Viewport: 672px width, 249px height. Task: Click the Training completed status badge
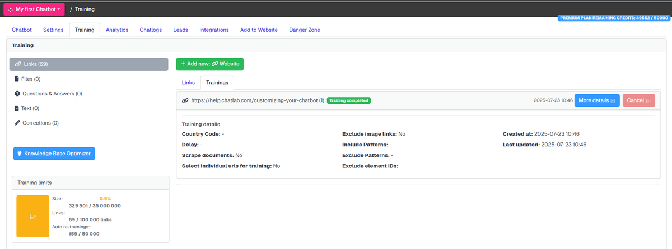pos(348,101)
